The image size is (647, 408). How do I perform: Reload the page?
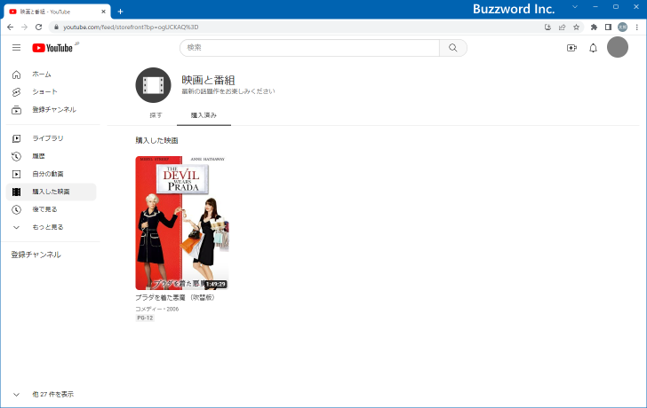click(x=38, y=27)
